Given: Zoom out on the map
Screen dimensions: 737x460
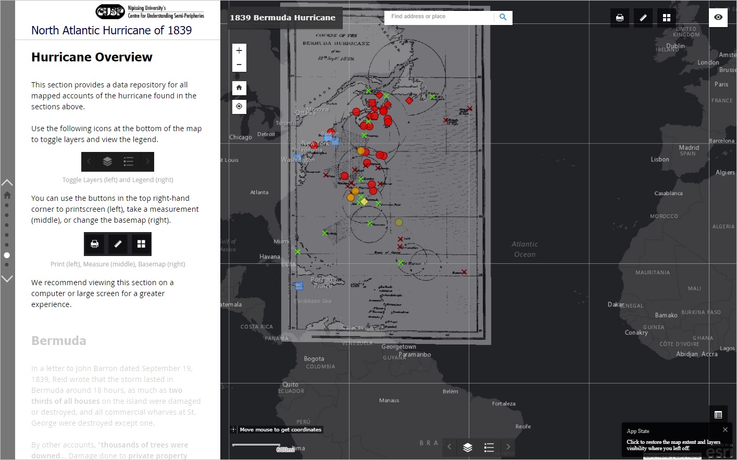Looking at the screenshot, I should (x=239, y=65).
